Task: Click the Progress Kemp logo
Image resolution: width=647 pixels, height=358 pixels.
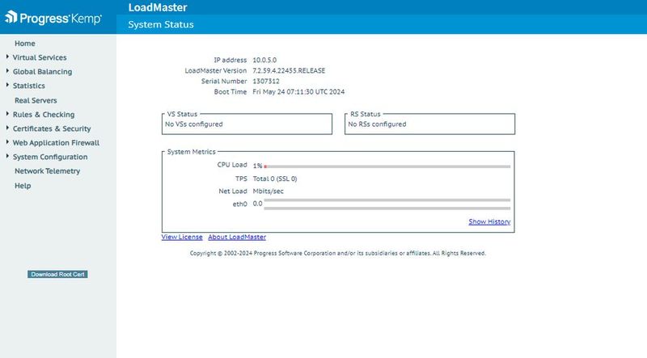Action: pos(53,17)
